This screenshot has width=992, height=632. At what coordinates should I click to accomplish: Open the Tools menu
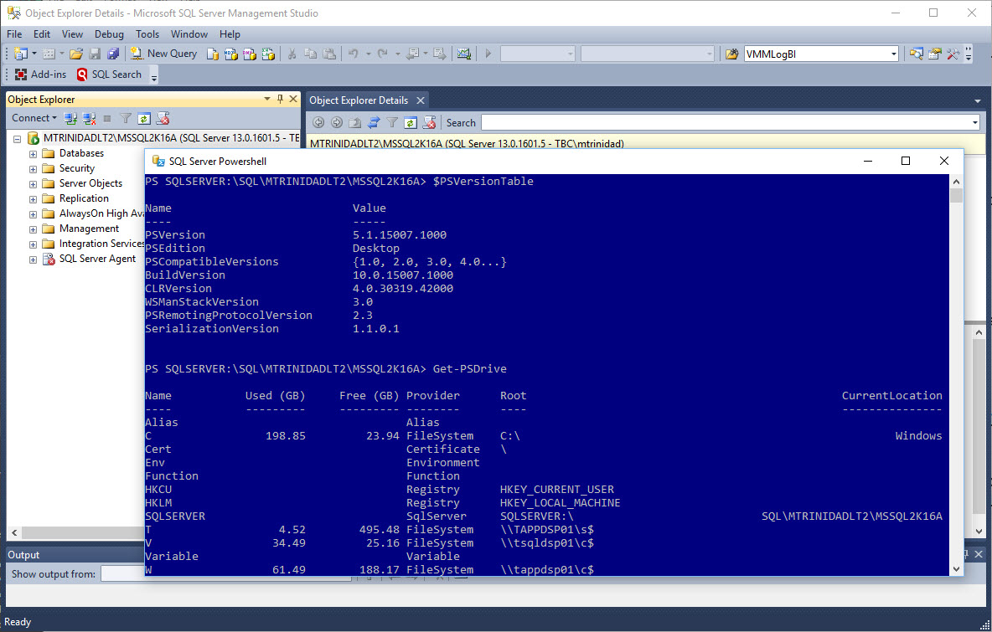147,34
